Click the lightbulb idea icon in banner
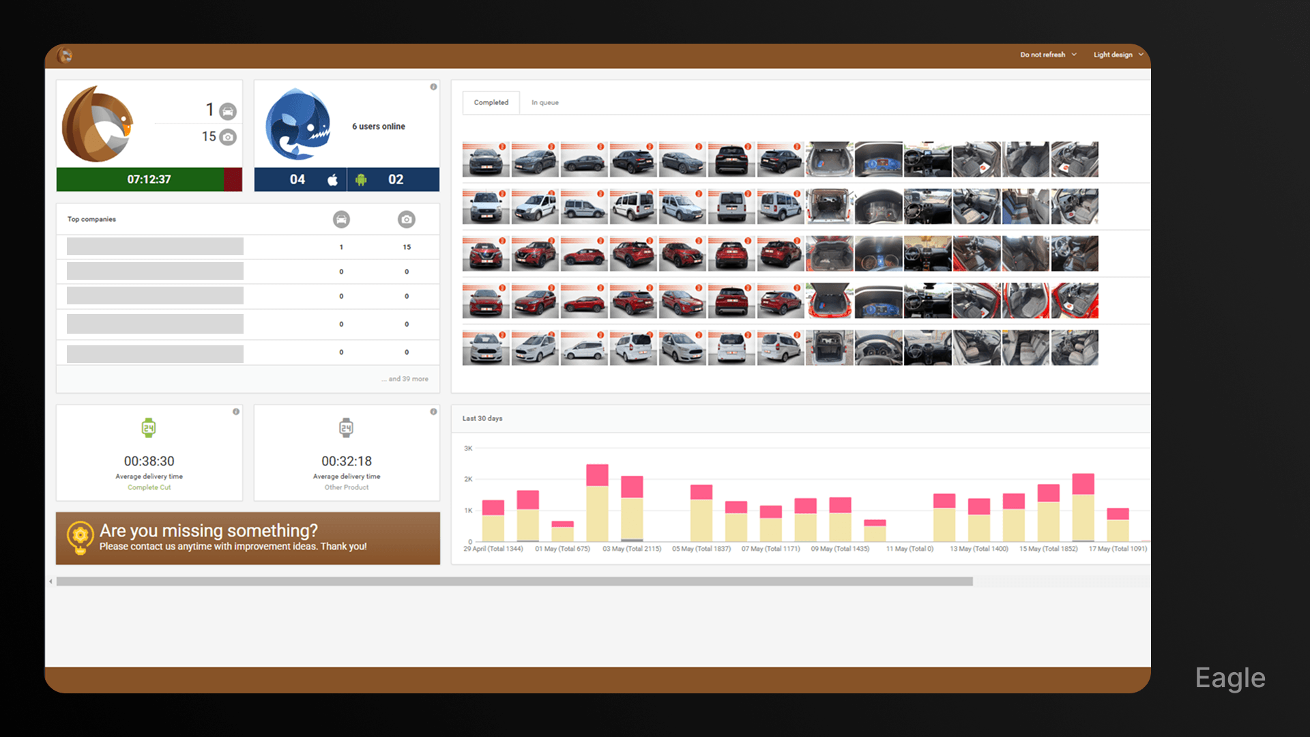Image resolution: width=1310 pixels, height=737 pixels. [x=80, y=537]
